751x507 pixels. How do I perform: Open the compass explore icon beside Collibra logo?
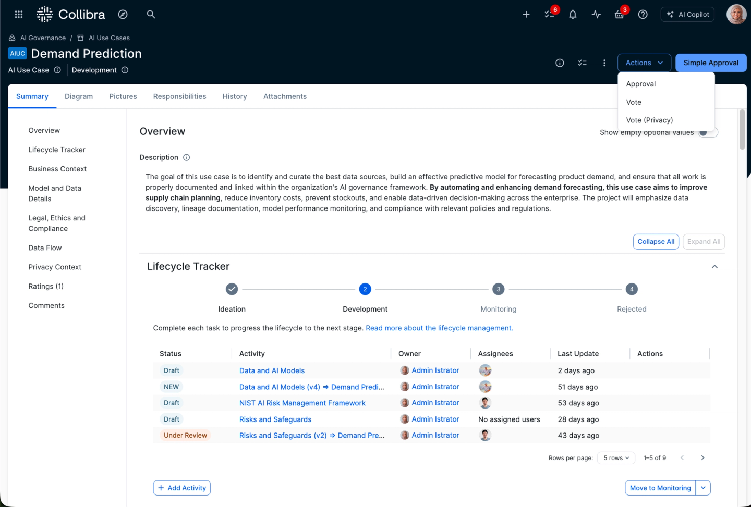tap(123, 14)
